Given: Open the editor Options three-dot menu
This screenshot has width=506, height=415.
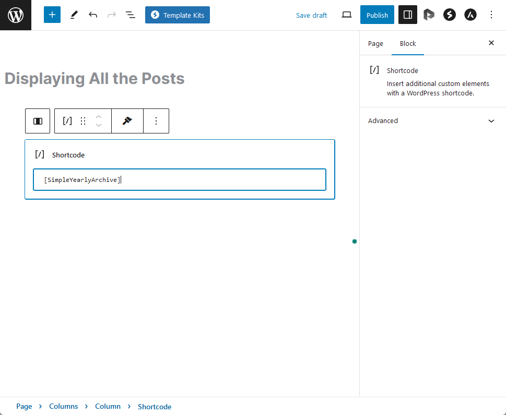Looking at the screenshot, I should click(x=491, y=15).
